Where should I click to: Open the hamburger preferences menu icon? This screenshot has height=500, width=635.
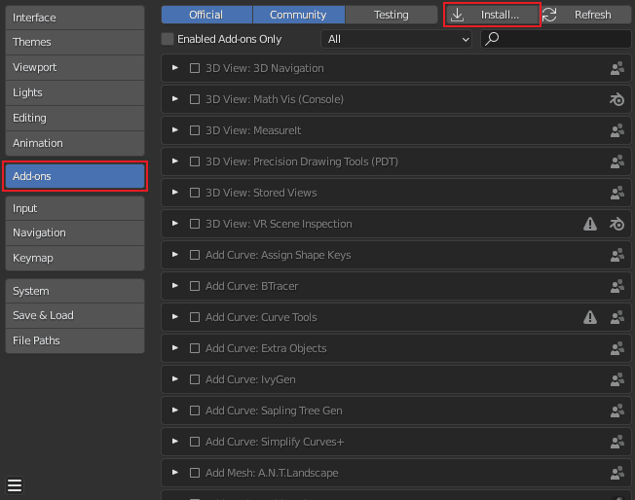point(15,485)
